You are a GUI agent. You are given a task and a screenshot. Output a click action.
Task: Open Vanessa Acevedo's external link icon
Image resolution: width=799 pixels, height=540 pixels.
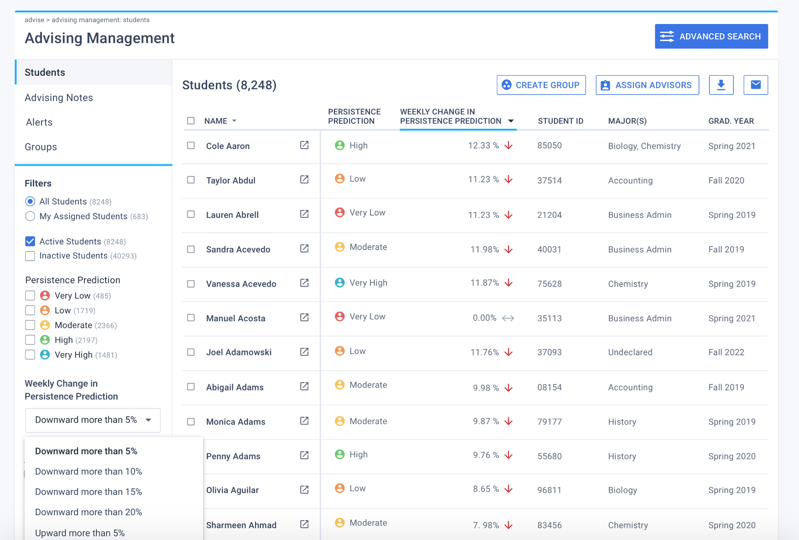pos(304,283)
